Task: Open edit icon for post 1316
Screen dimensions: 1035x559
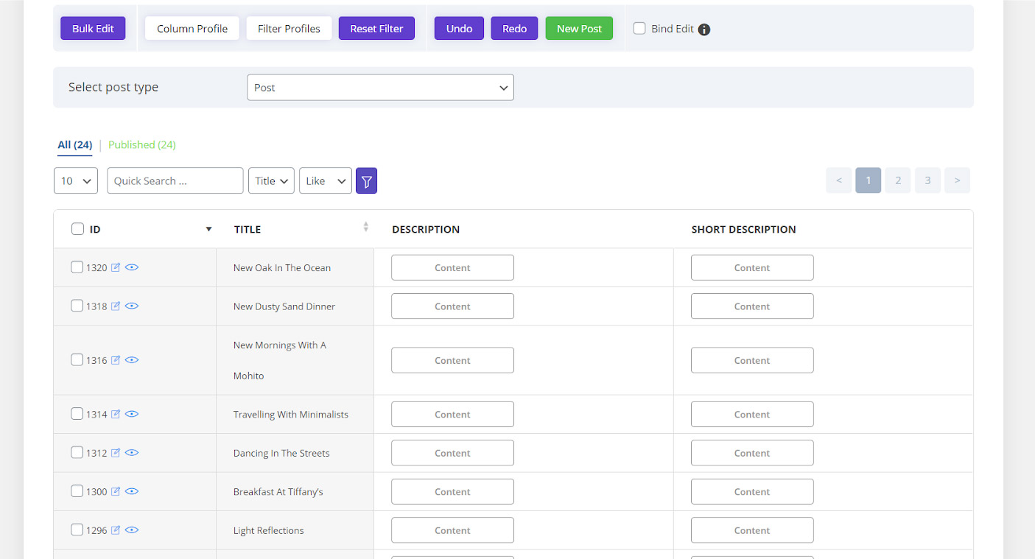Action: point(115,360)
